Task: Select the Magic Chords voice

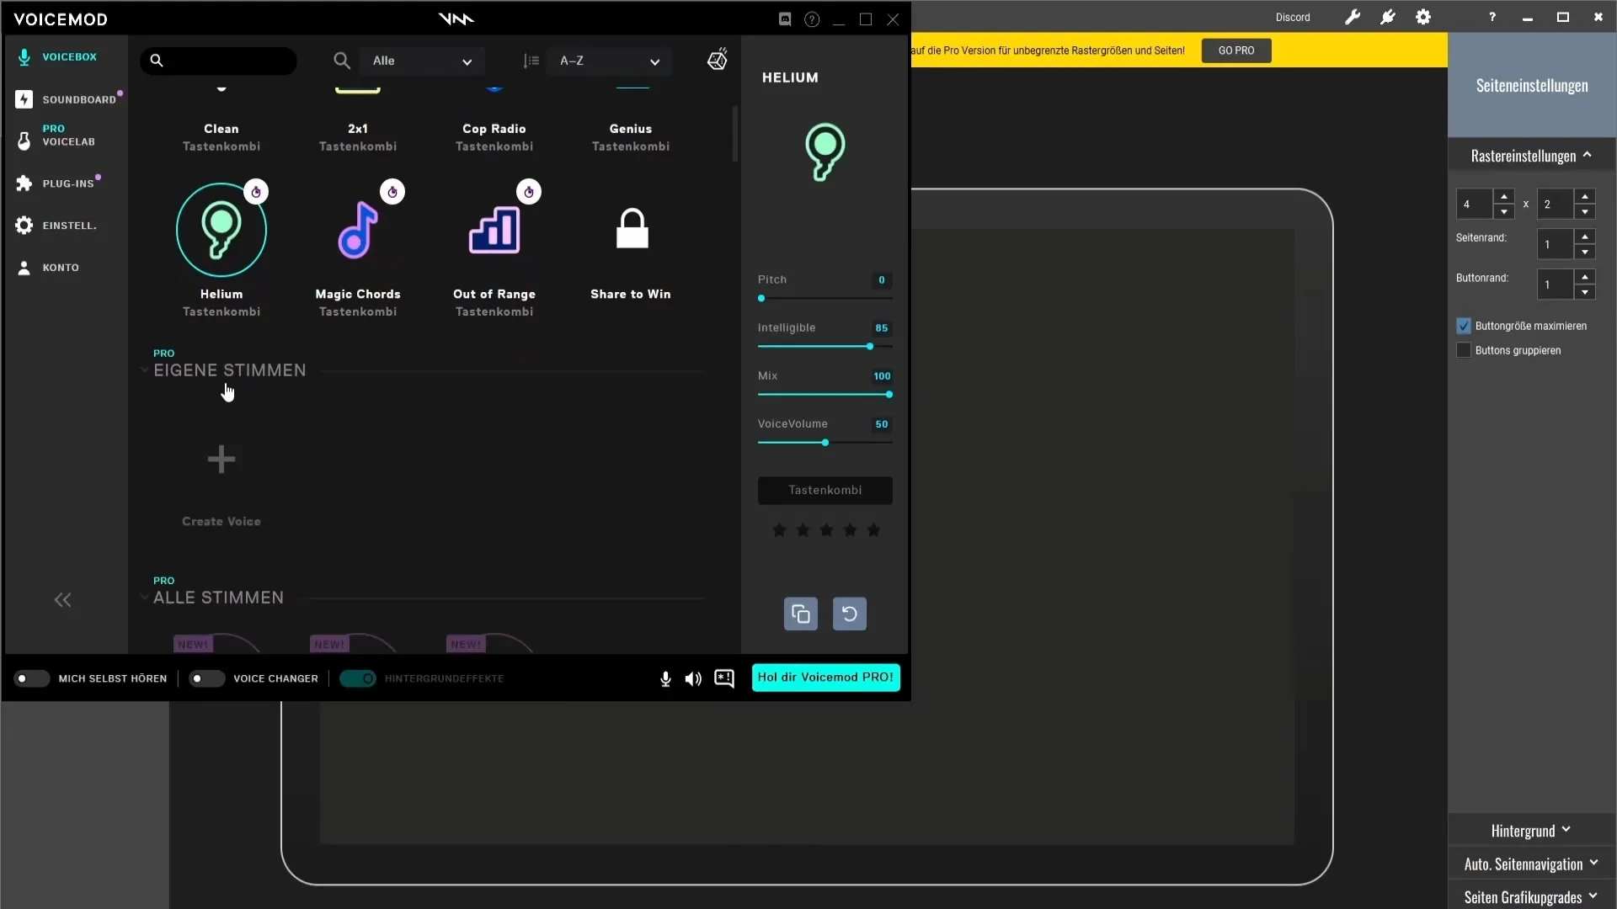Action: 358,230
